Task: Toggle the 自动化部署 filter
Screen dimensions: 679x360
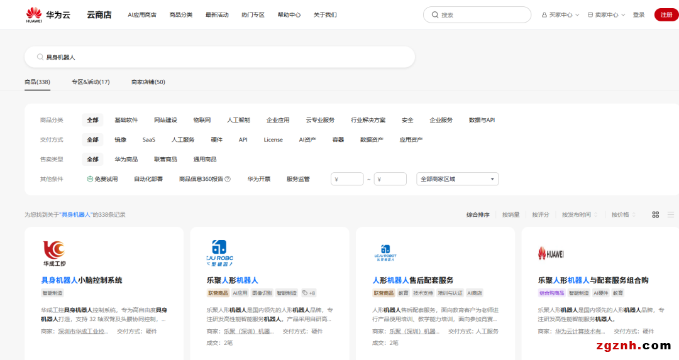Action: tap(148, 179)
